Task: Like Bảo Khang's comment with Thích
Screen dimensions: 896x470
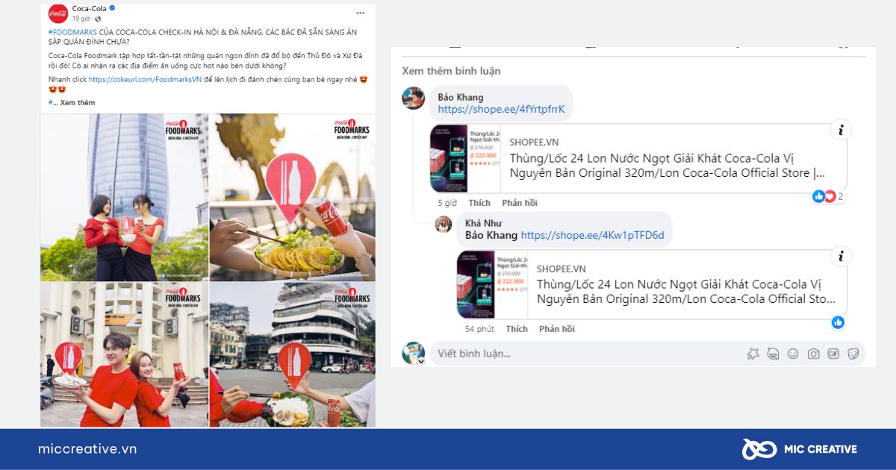Action: [479, 203]
